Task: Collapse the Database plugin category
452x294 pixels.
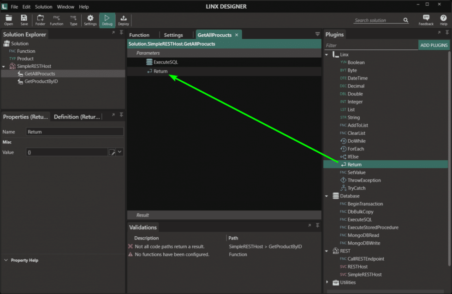Action: (327, 196)
